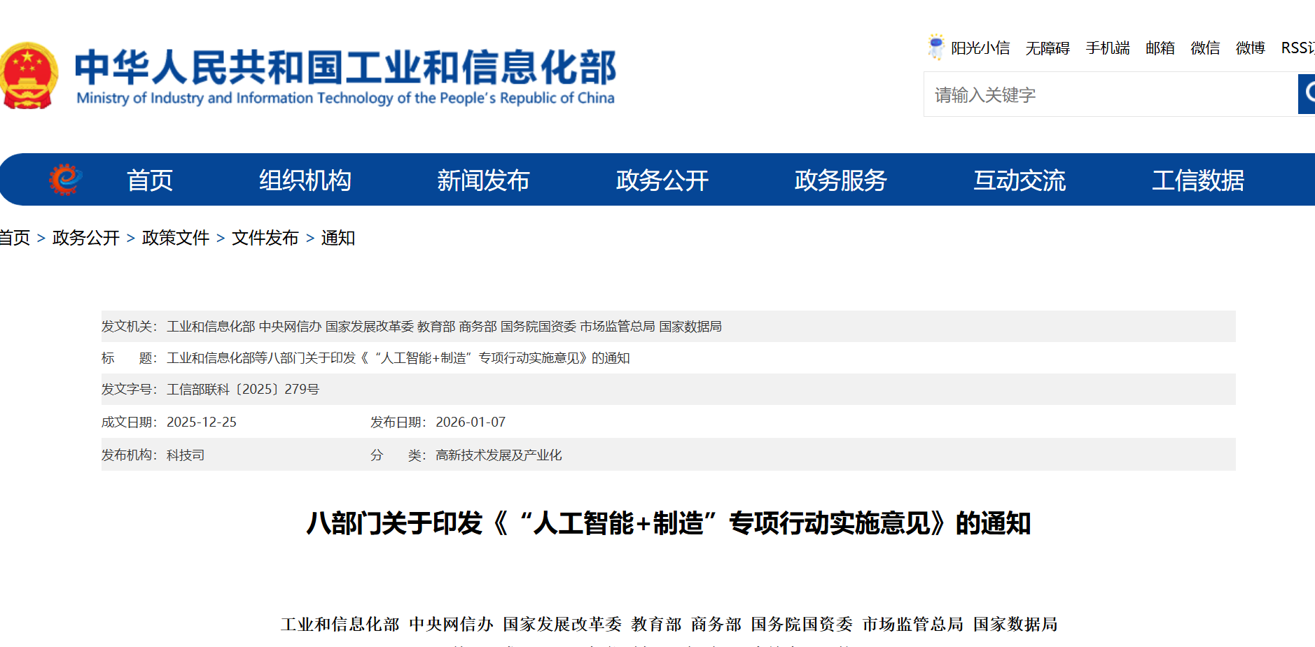Go to 文件发布 via breadcrumb

(265, 238)
